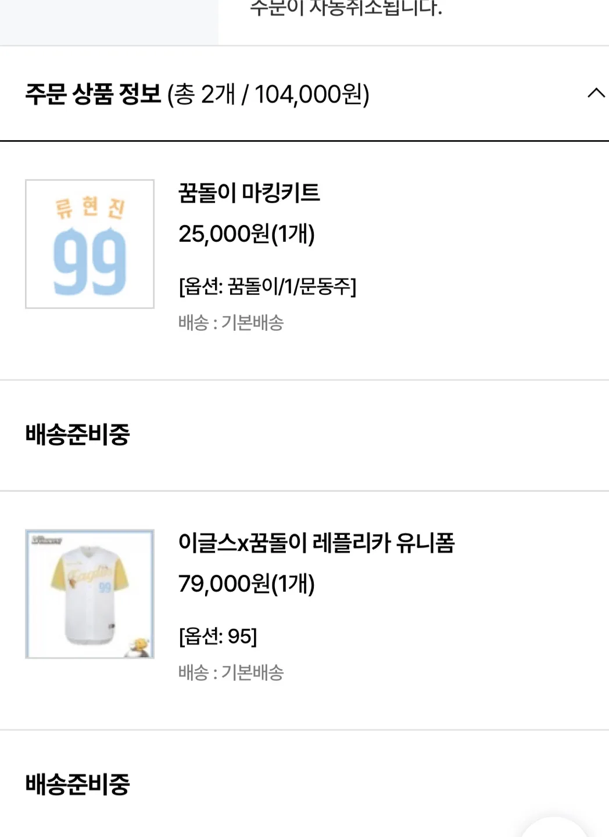Tap 배송준비중 status below the uniform

click(77, 785)
